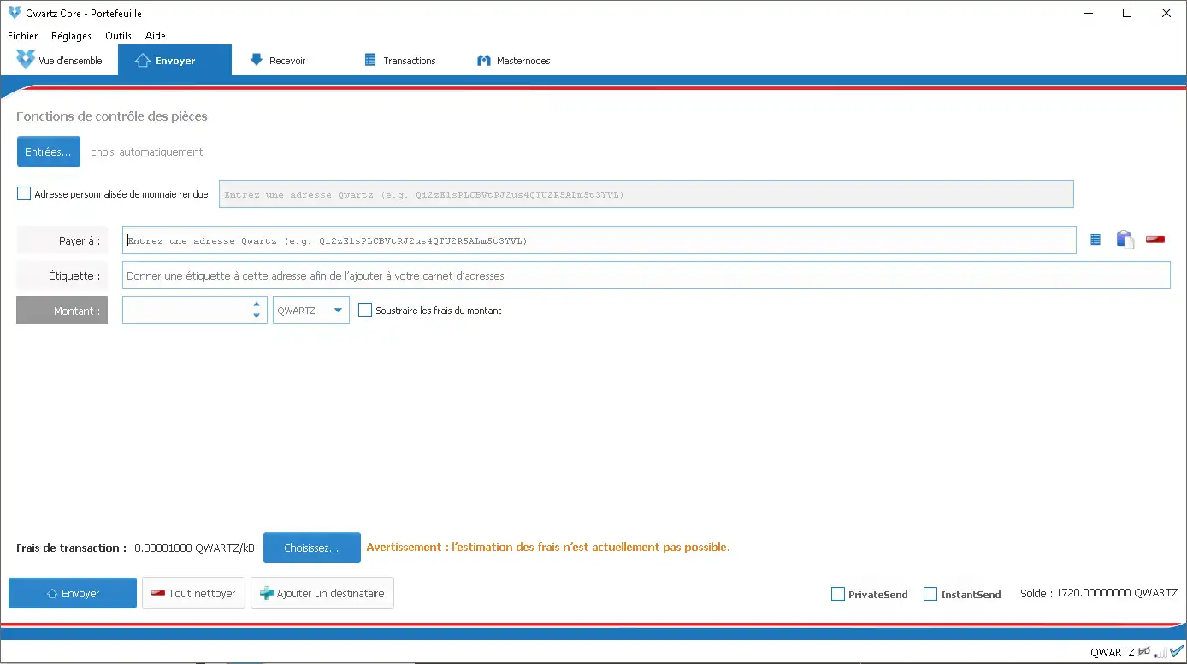The image size is (1187, 664).
Task: Click the grey "Montant :" label
Action: (x=62, y=311)
